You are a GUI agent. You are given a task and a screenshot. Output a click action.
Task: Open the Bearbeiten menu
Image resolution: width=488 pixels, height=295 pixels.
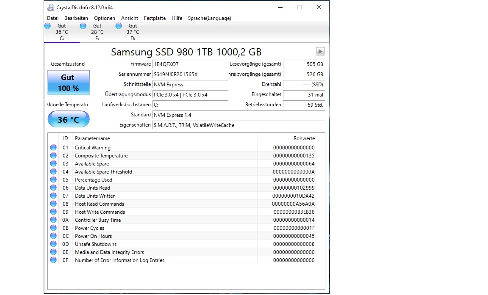coord(76,18)
